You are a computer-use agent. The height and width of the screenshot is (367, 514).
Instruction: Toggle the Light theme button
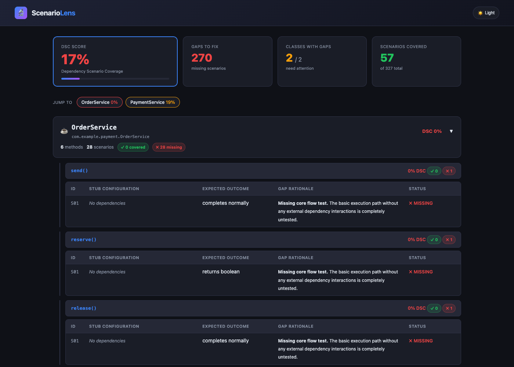[486, 13]
